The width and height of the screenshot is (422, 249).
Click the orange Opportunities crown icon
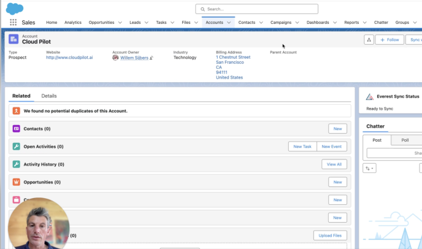[x=17, y=182]
